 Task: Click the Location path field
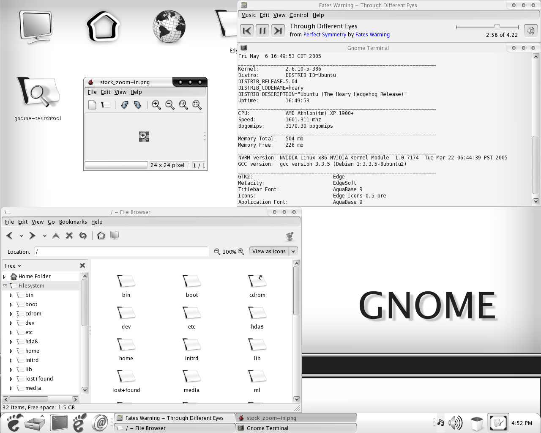[x=121, y=252]
